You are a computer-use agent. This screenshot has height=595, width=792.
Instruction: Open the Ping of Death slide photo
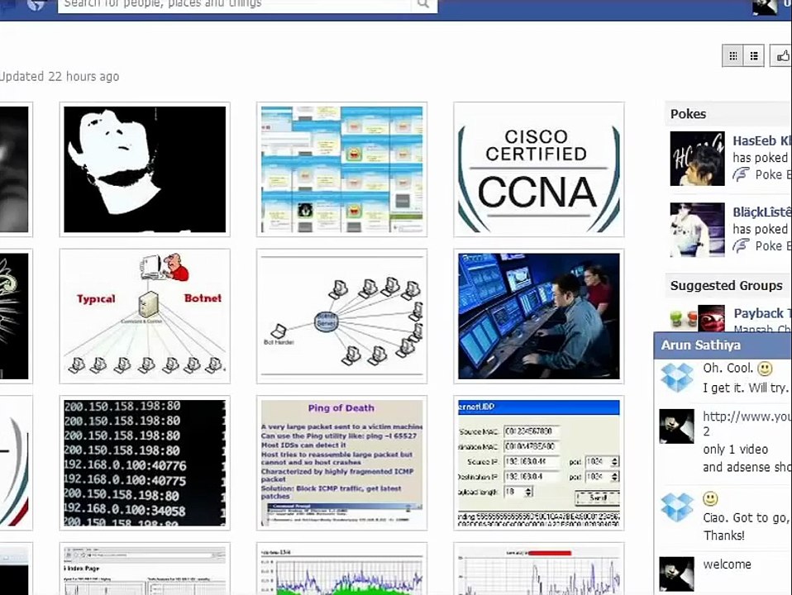coord(341,463)
